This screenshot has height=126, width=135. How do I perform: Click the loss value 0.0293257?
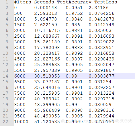coord(101,88)
